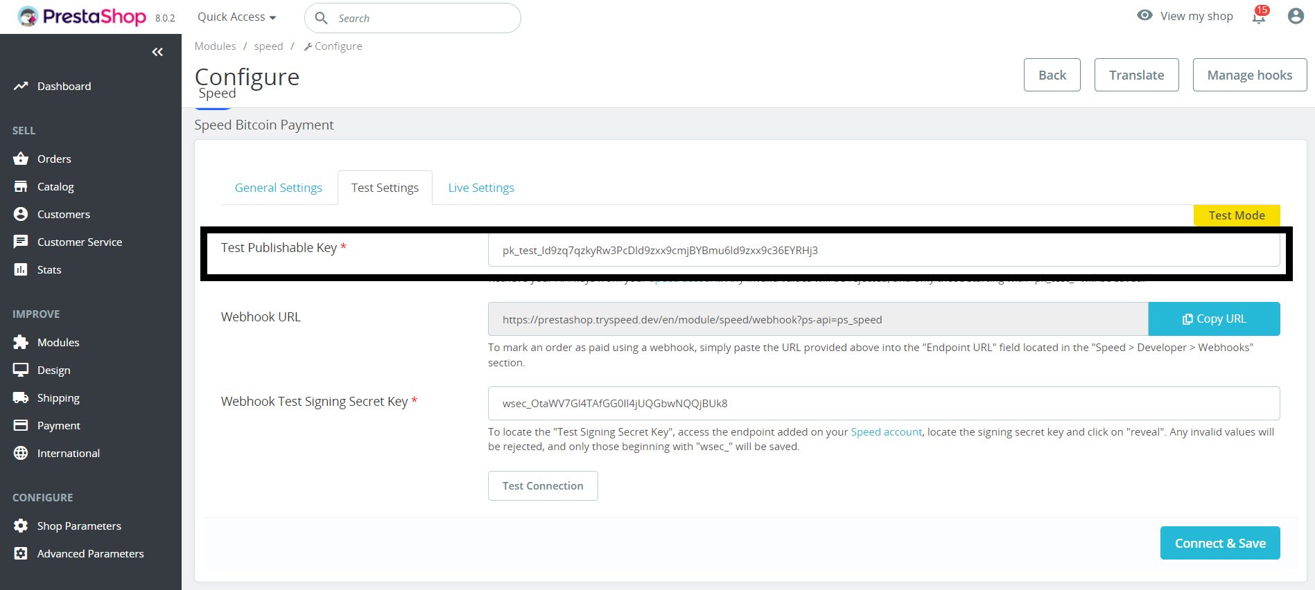Click the Test Publishable Key input

tap(884, 250)
